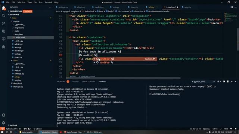
Task: Collapse the templates folder
Action: point(19,34)
